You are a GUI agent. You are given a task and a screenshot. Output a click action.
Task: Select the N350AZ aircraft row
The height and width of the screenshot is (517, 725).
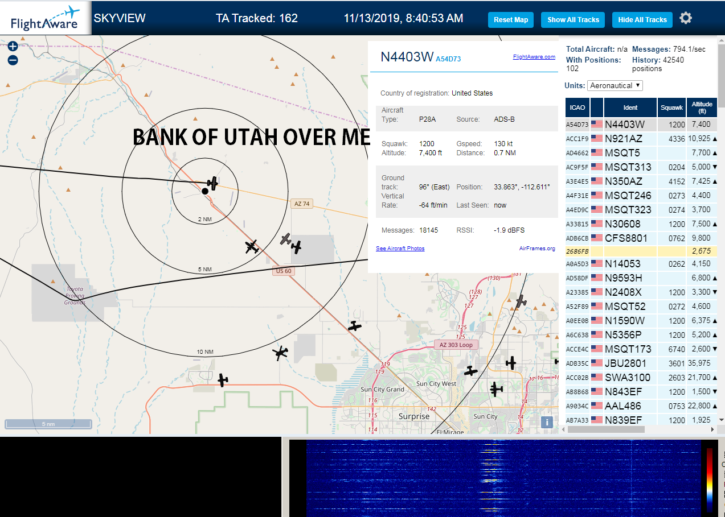pos(641,181)
